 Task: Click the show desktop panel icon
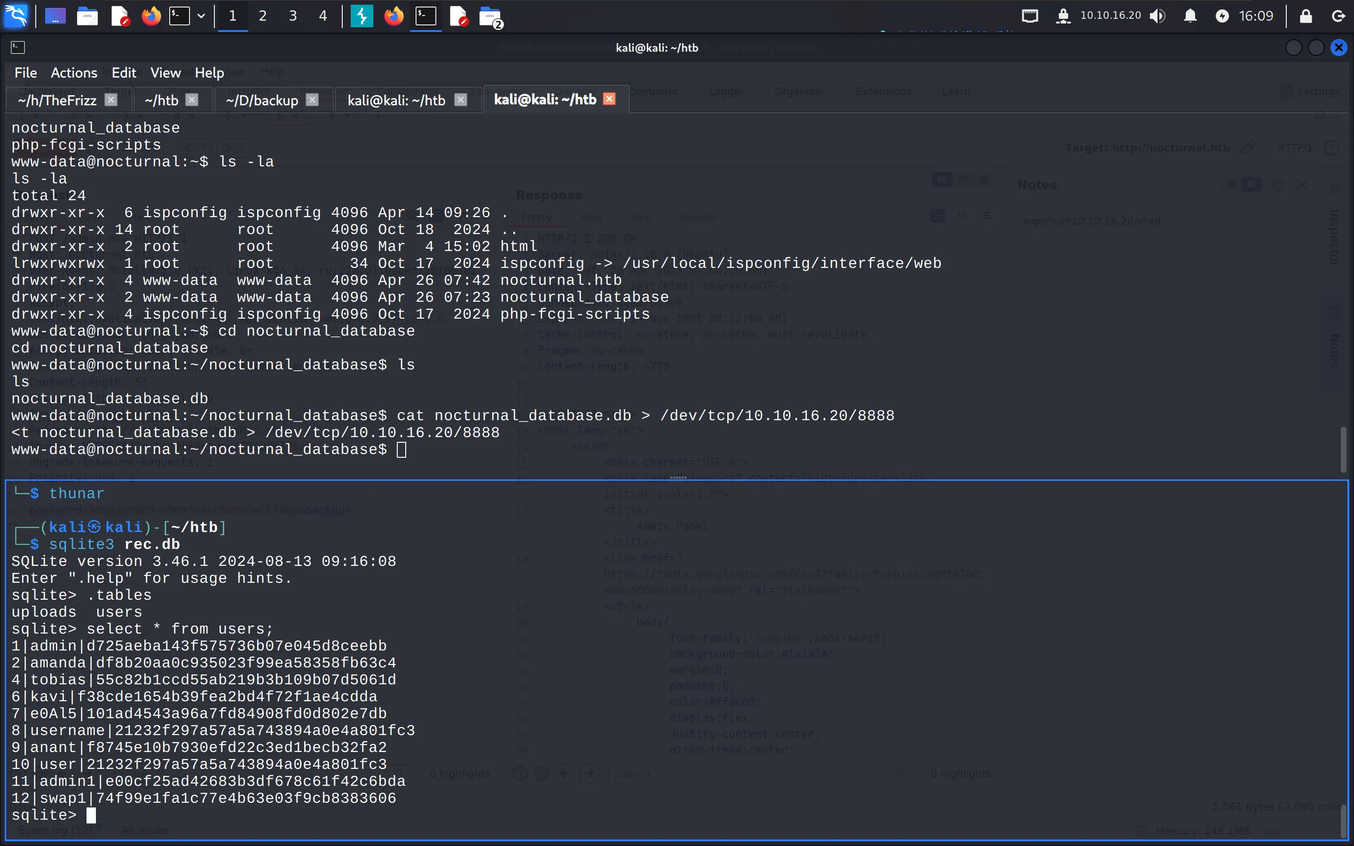55,16
